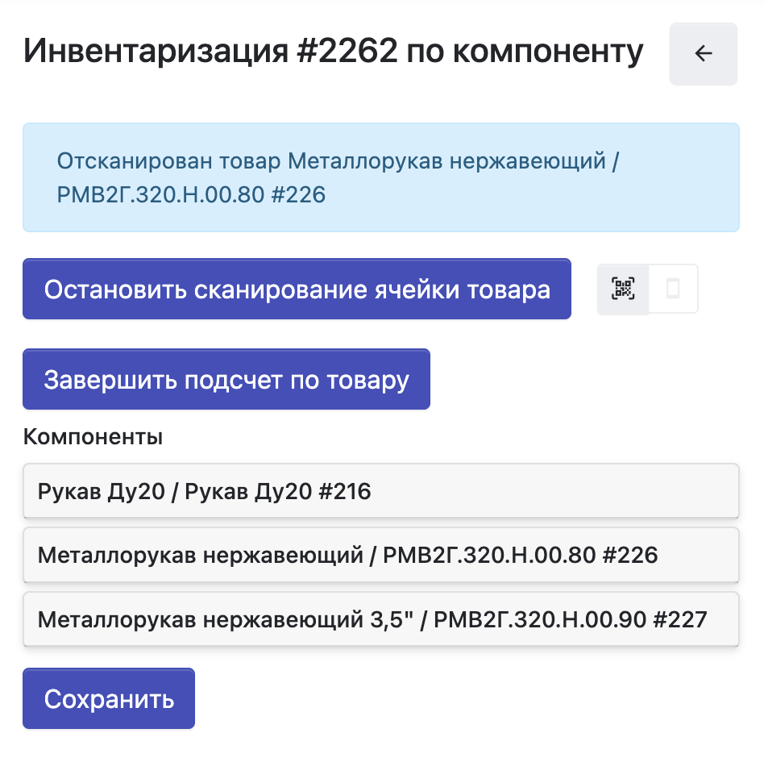764x758 pixels.
Task: Stop scanning the product cell
Action: [297, 289]
